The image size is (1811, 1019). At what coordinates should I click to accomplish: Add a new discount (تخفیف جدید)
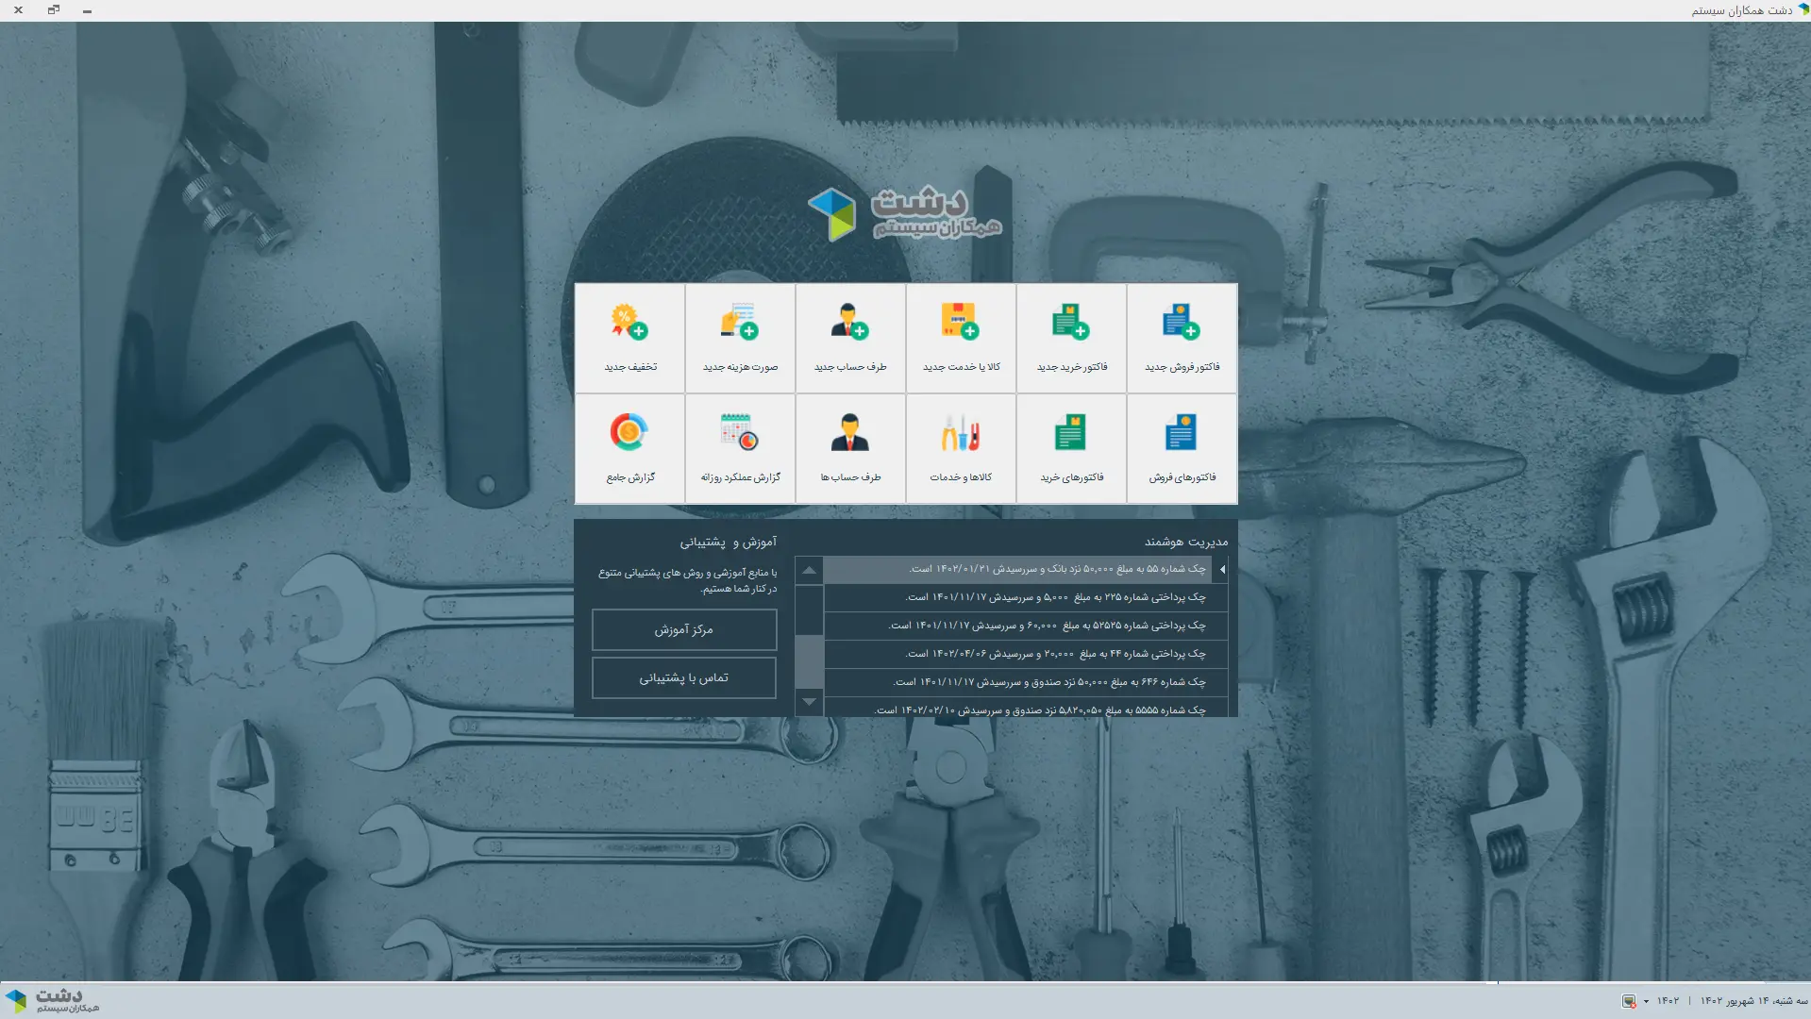(629, 338)
